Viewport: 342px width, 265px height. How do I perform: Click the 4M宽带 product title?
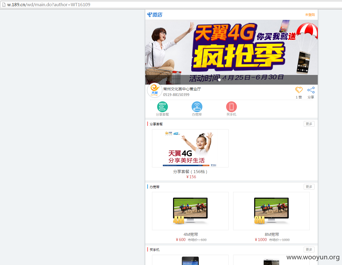point(191,235)
